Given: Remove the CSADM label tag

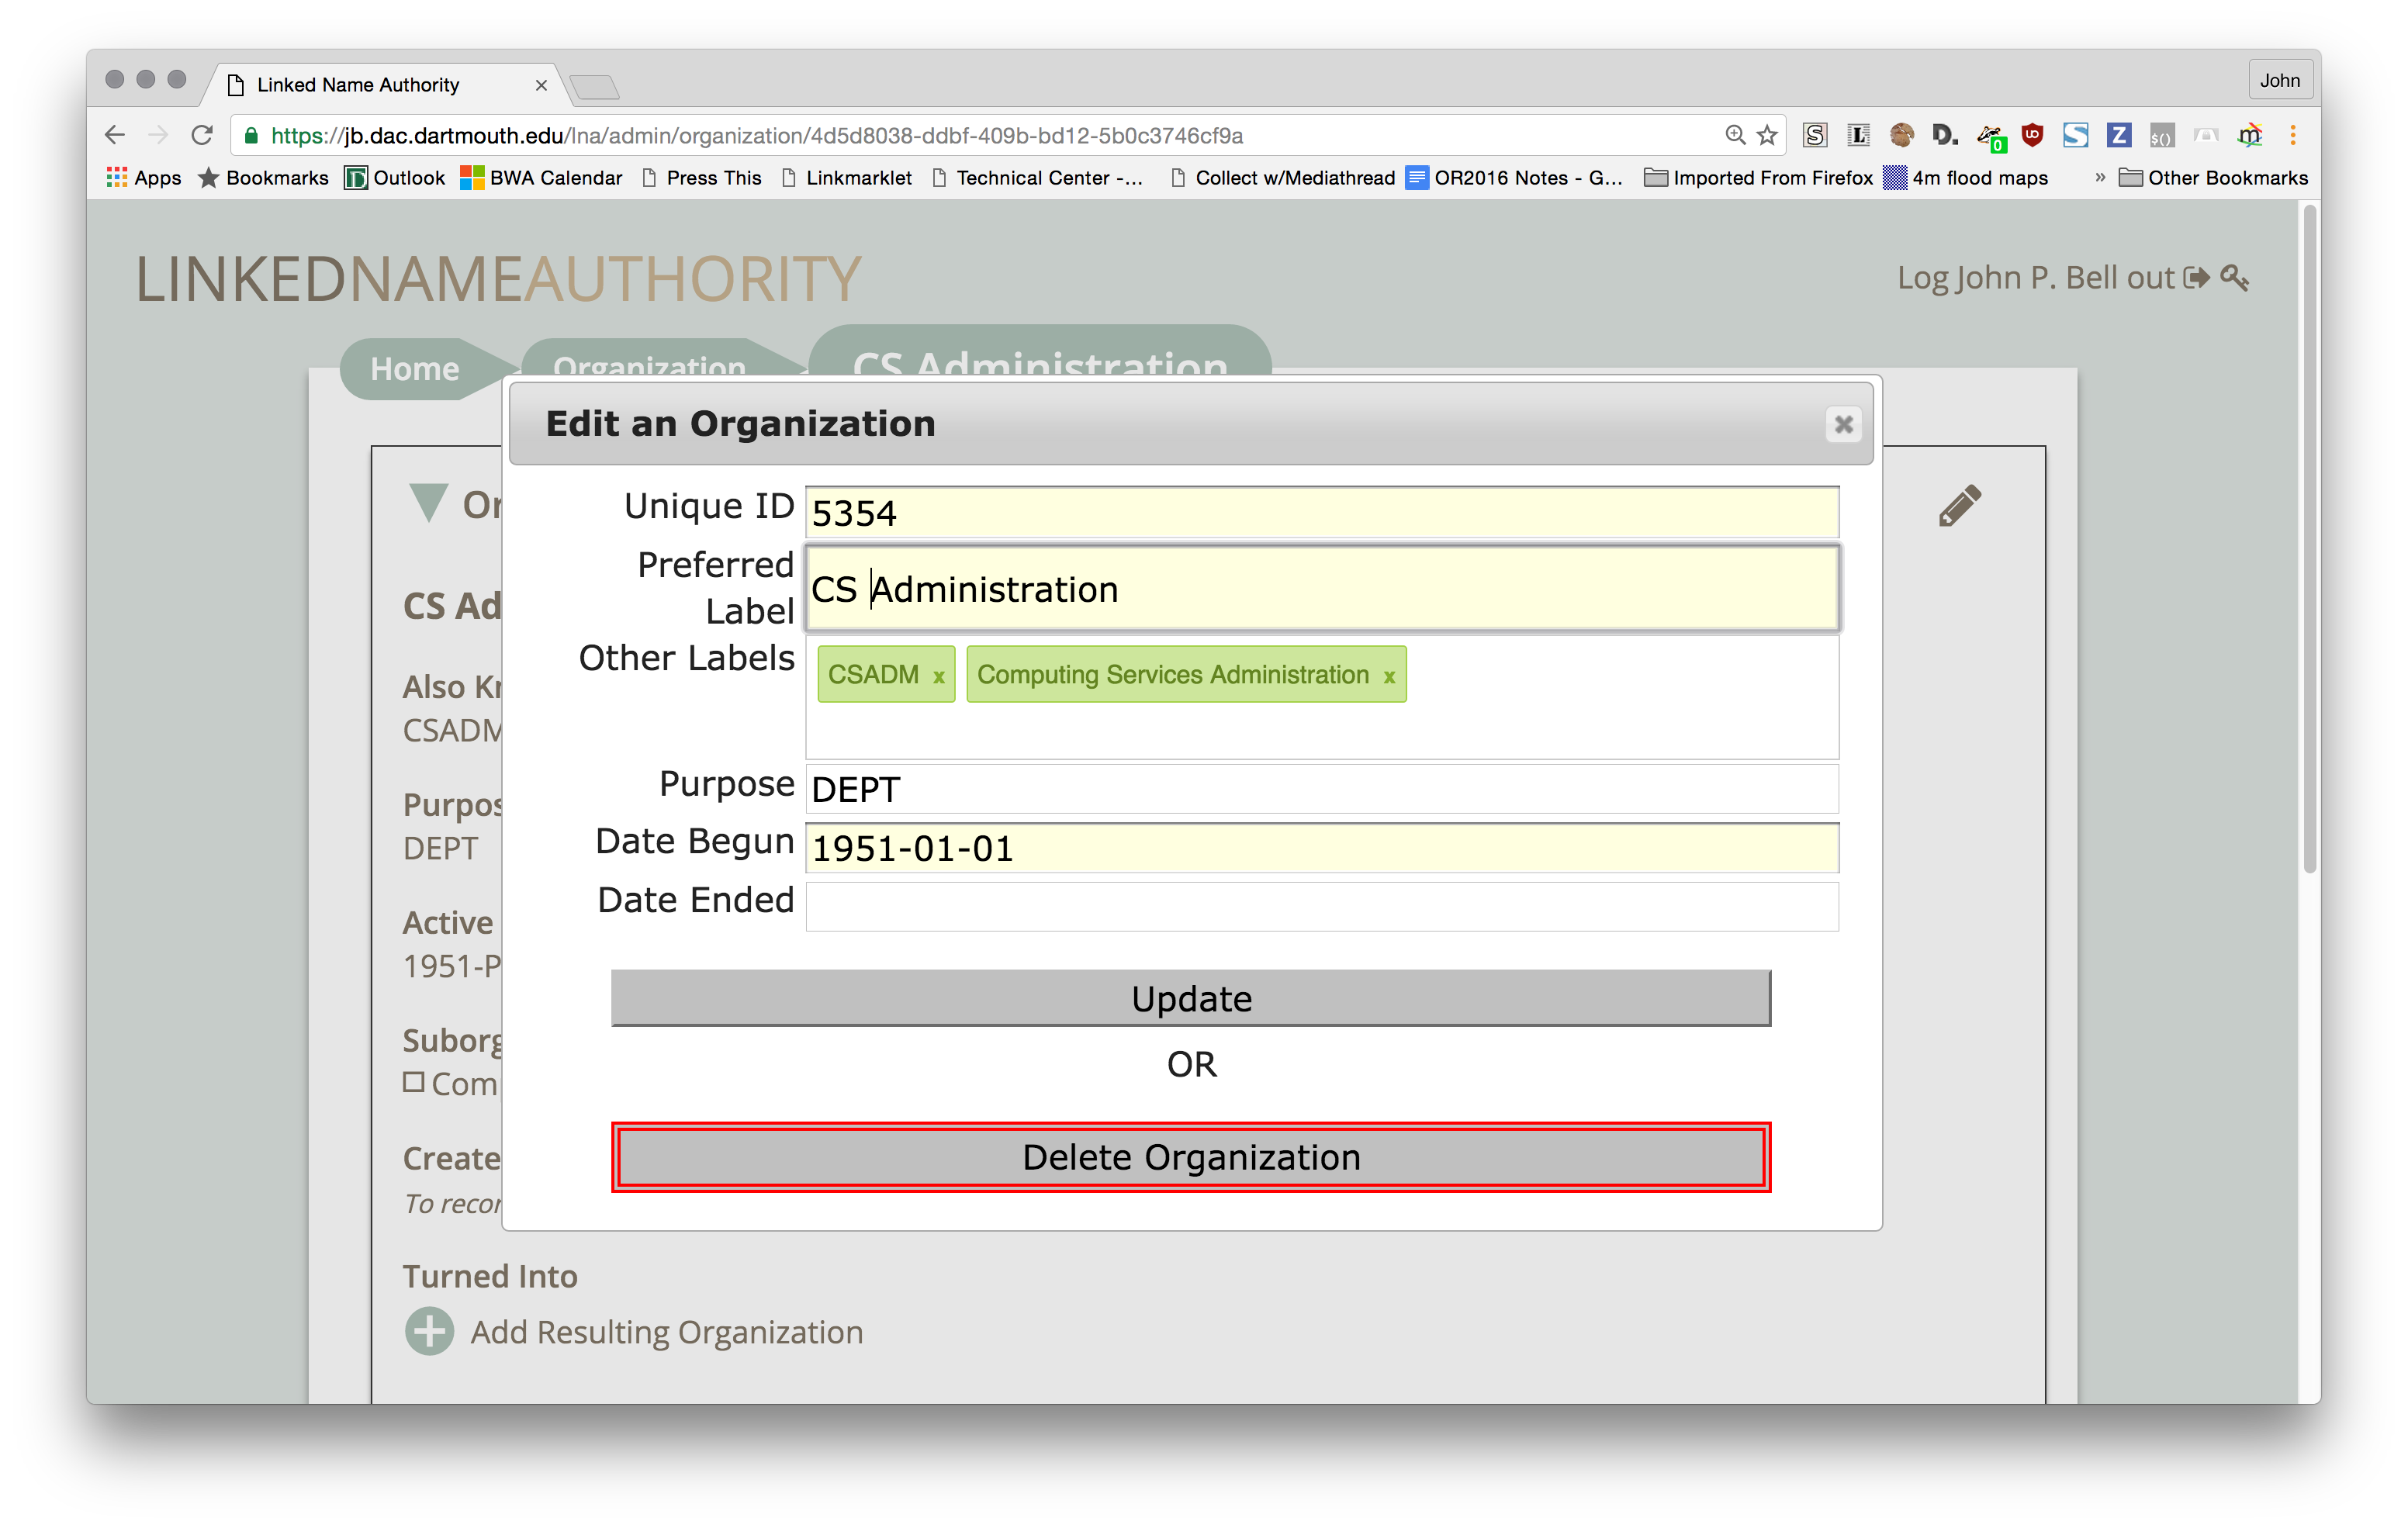Looking at the screenshot, I should point(938,677).
